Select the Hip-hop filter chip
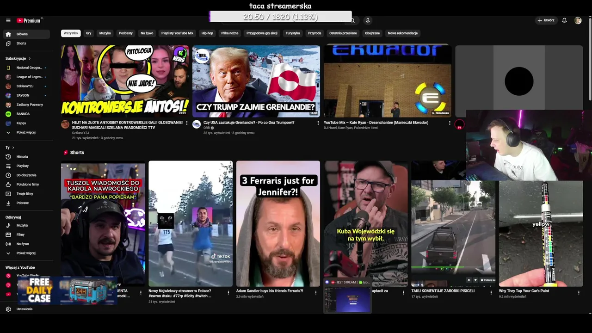This screenshot has height=333, width=592. pyautogui.click(x=207, y=33)
